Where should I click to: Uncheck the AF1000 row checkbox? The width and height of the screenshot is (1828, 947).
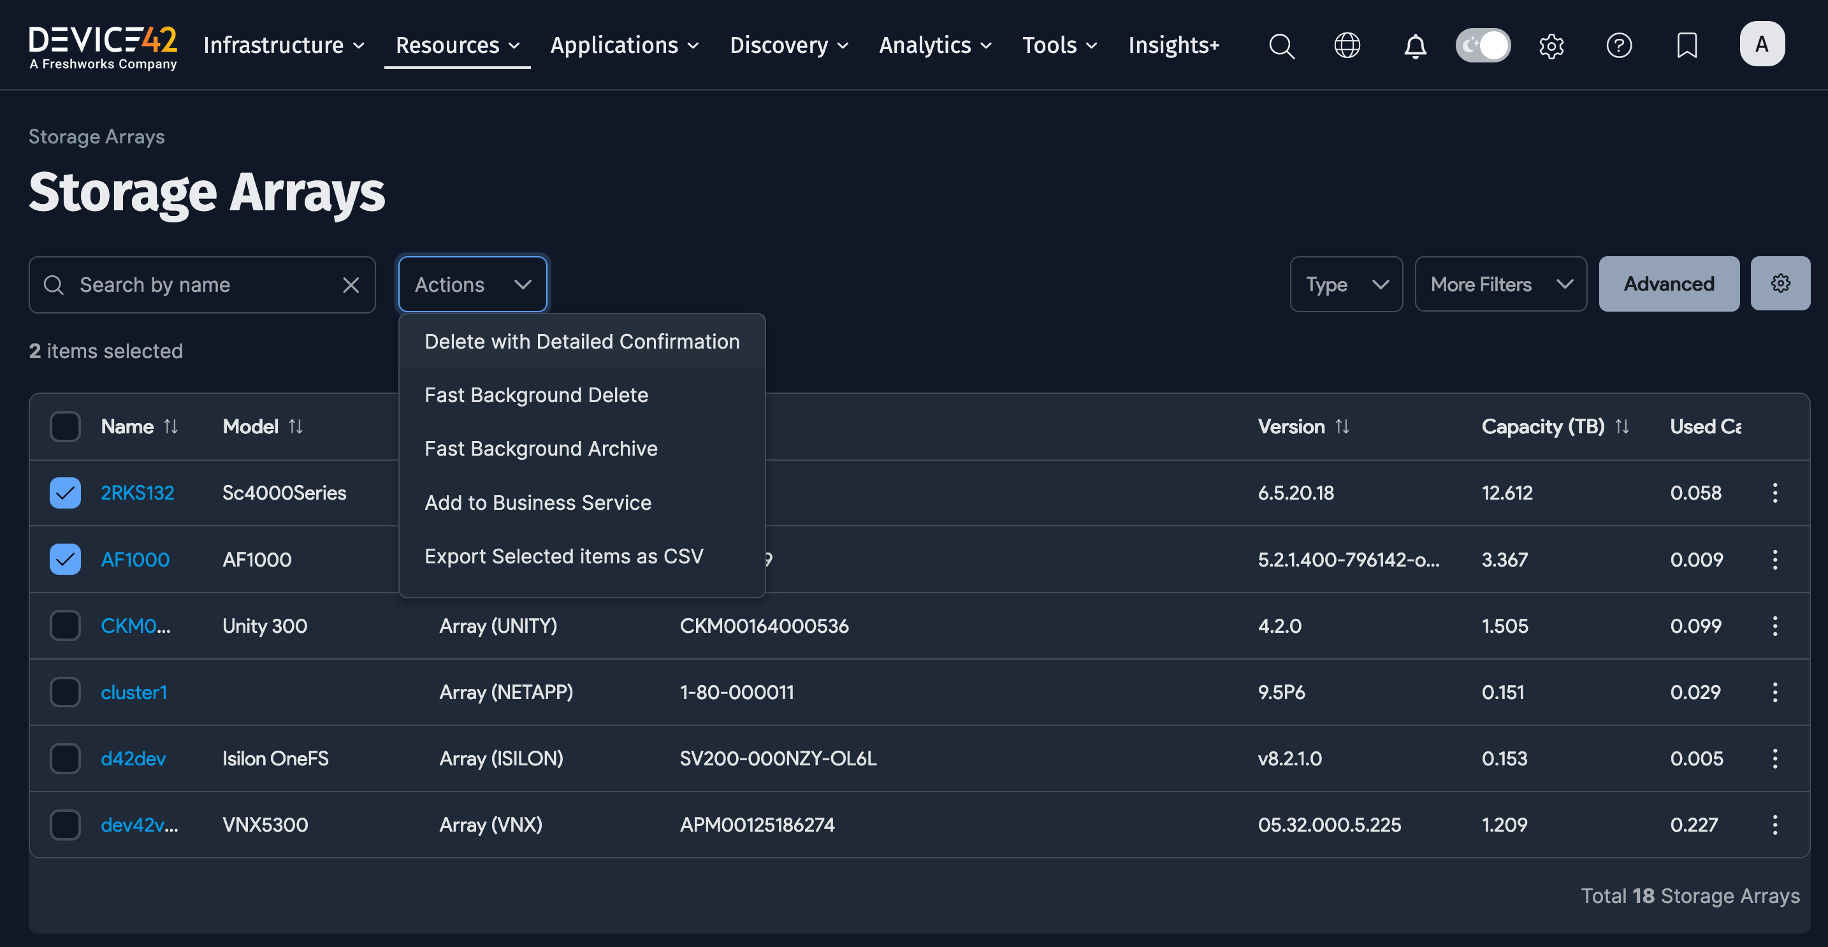(64, 559)
